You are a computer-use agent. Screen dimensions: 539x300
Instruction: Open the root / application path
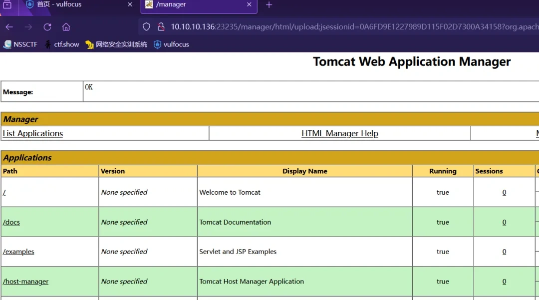pyautogui.click(x=4, y=193)
